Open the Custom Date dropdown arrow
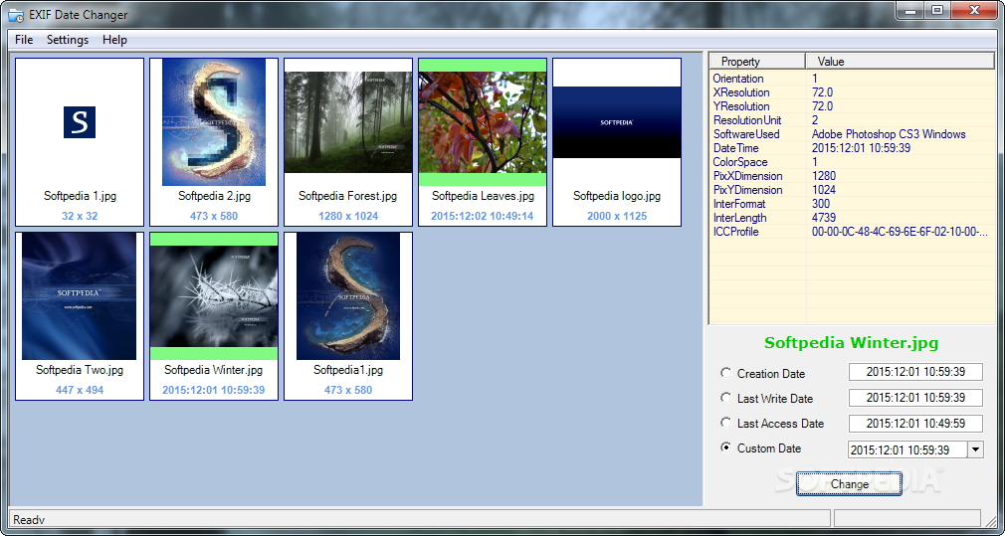The height and width of the screenshot is (536, 1005). point(975,449)
